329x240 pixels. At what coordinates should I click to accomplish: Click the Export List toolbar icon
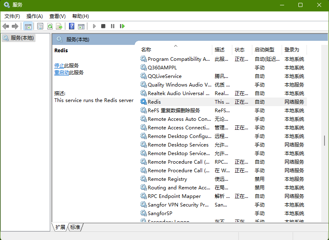pyautogui.click(x=59, y=27)
